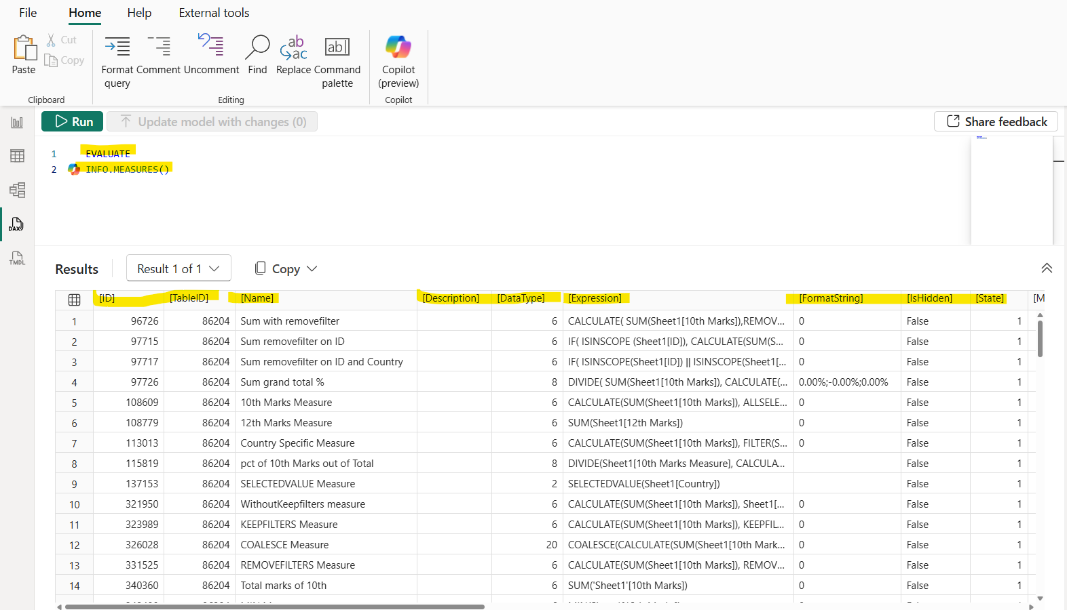The height and width of the screenshot is (610, 1067).
Task: Click the Share feedback button
Action: pyautogui.click(x=996, y=121)
